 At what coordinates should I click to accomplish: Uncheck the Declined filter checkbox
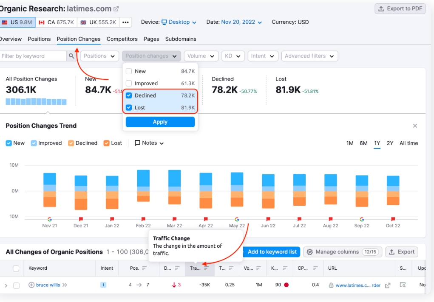(129, 95)
